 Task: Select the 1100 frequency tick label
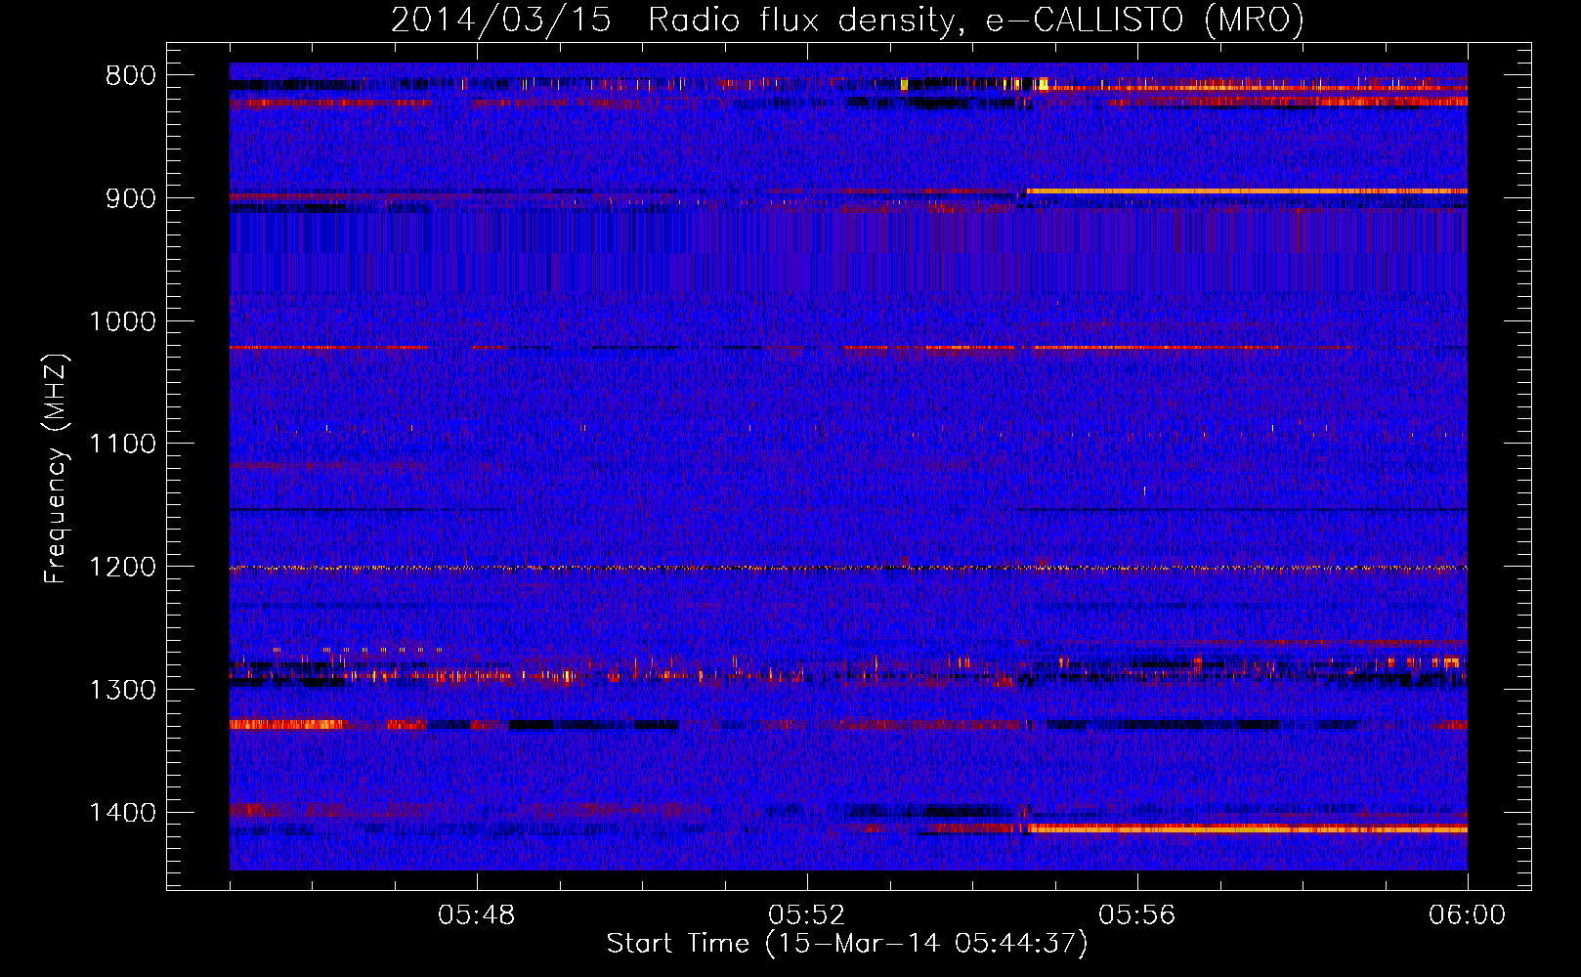[123, 444]
